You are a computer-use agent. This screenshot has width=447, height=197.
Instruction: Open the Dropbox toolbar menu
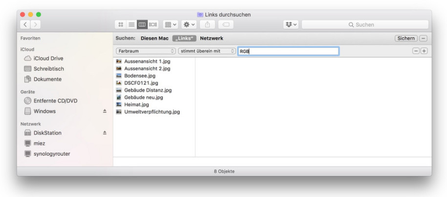[x=291, y=24]
